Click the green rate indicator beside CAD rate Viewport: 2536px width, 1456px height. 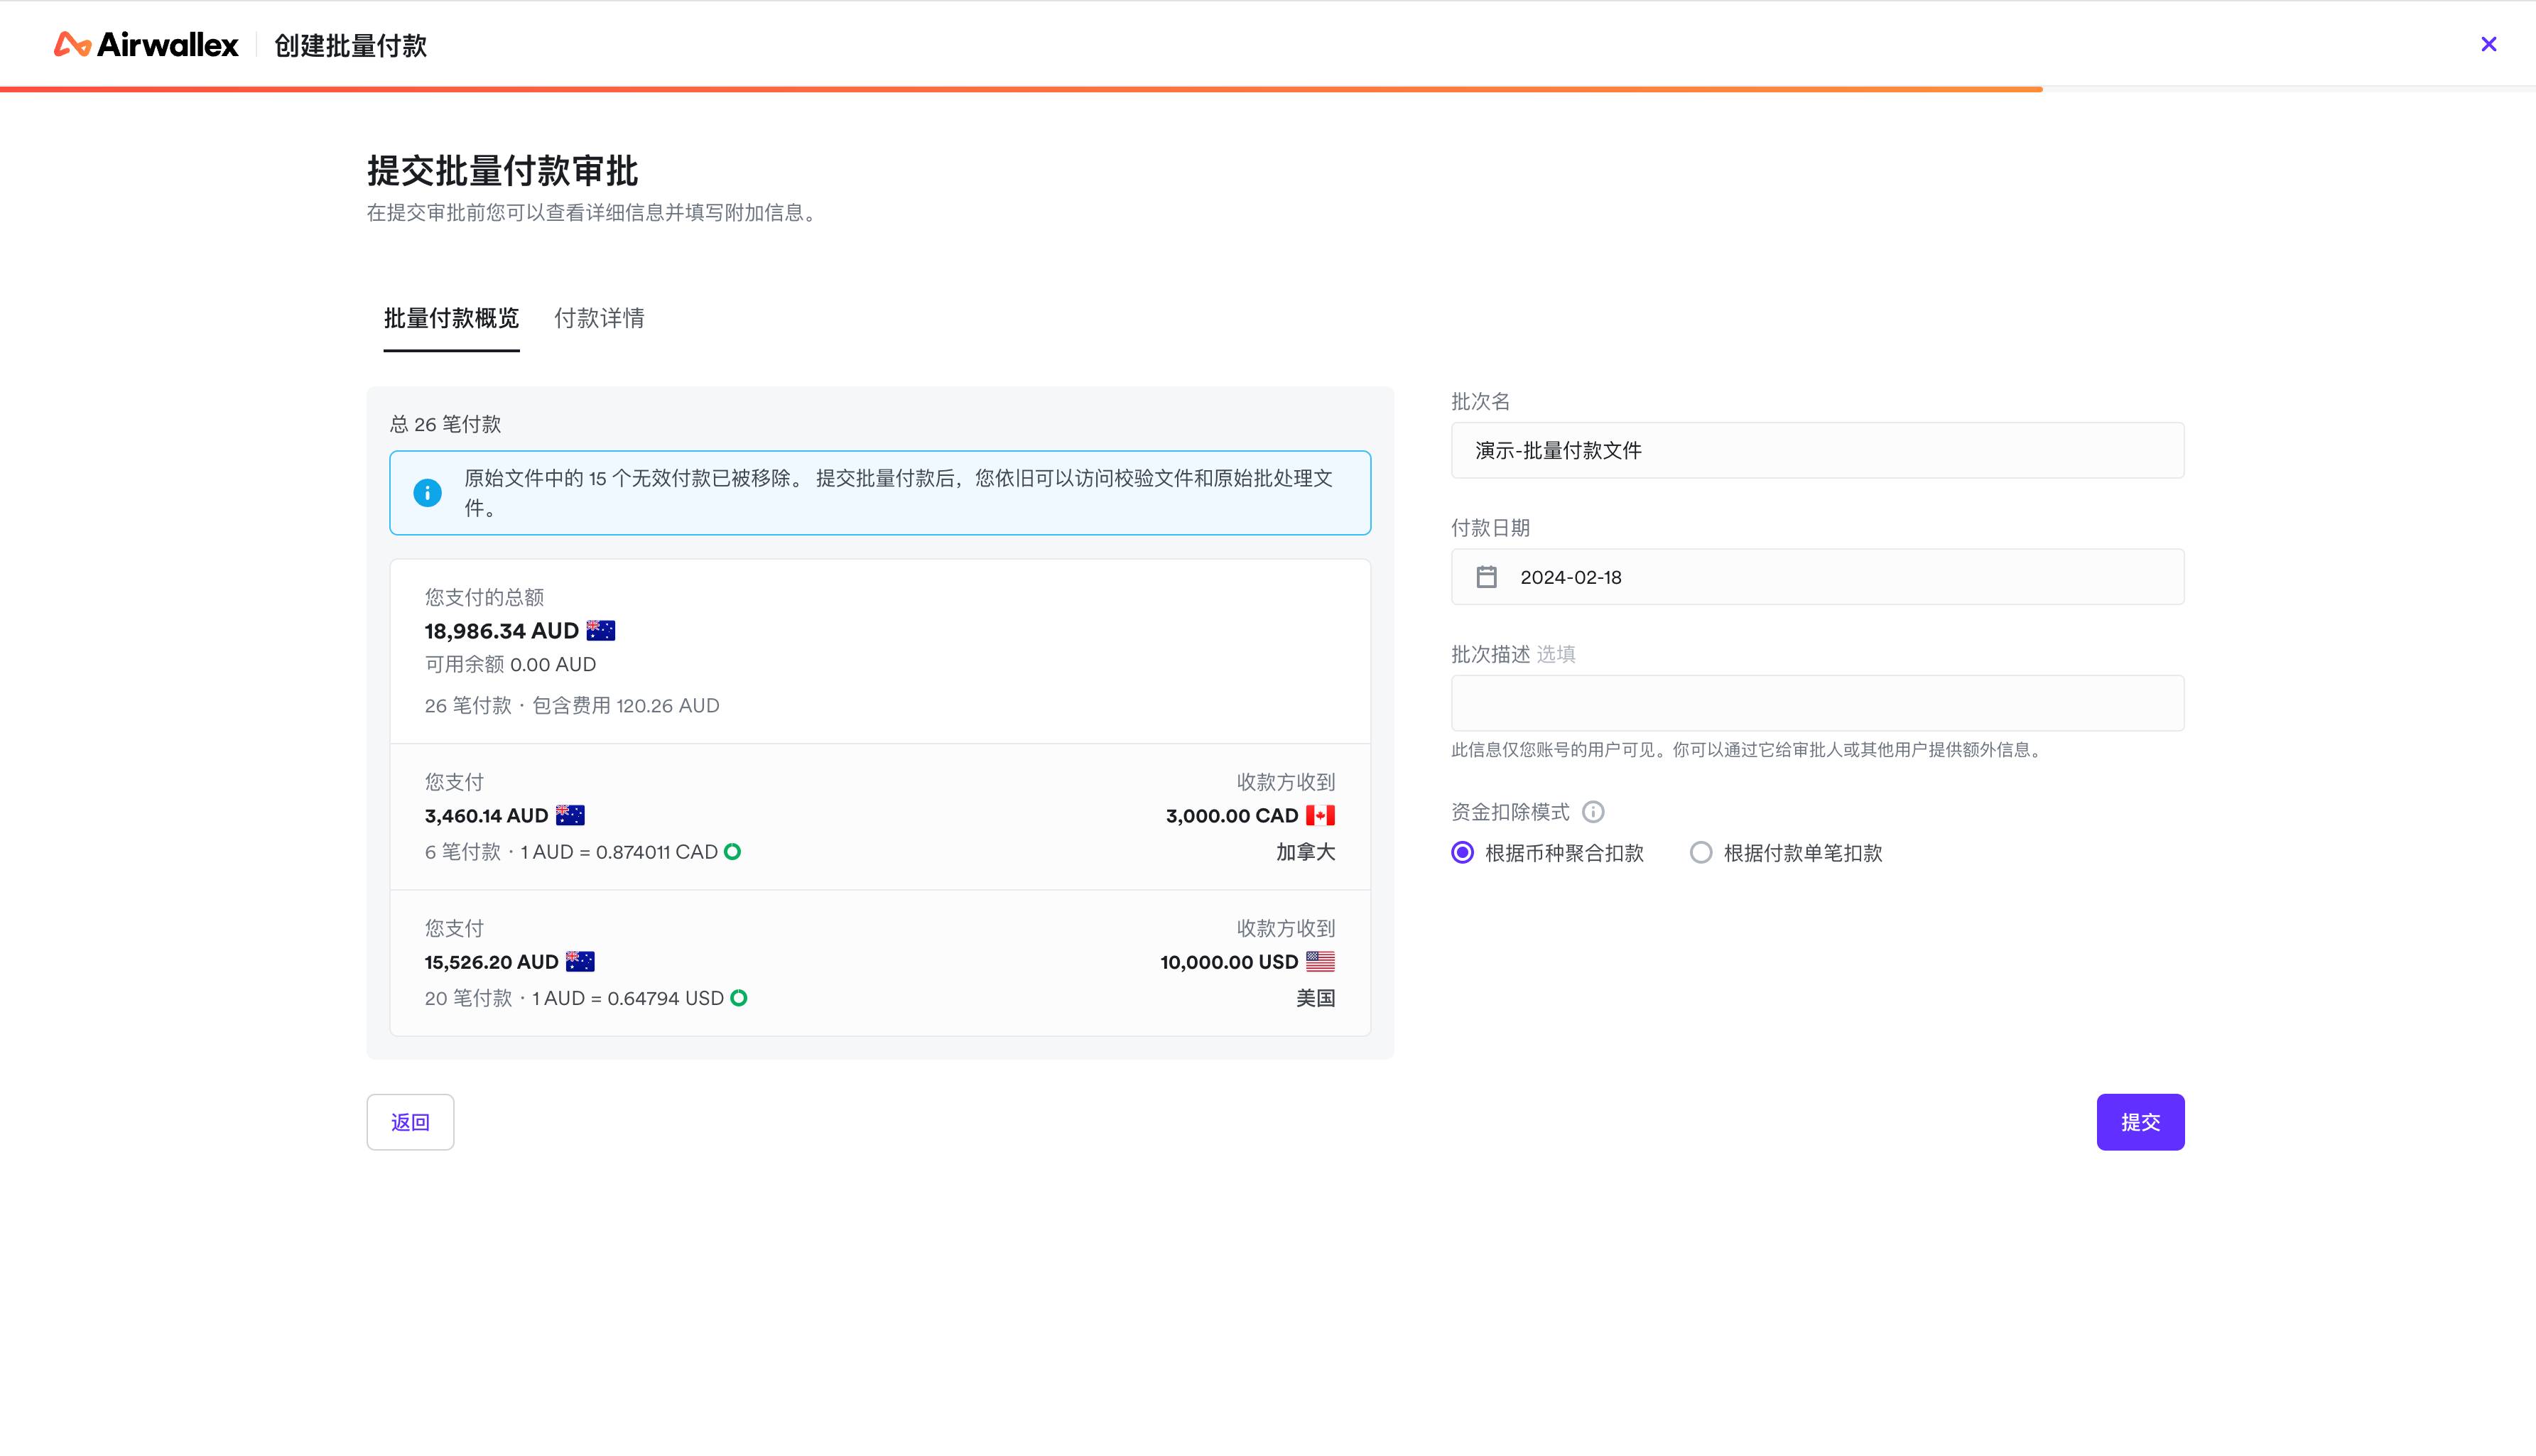(x=732, y=852)
